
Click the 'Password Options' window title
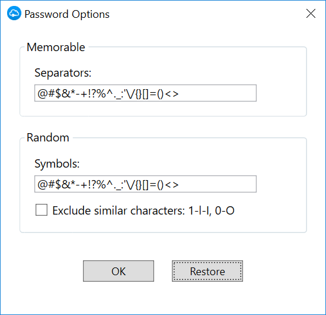tap(67, 14)
